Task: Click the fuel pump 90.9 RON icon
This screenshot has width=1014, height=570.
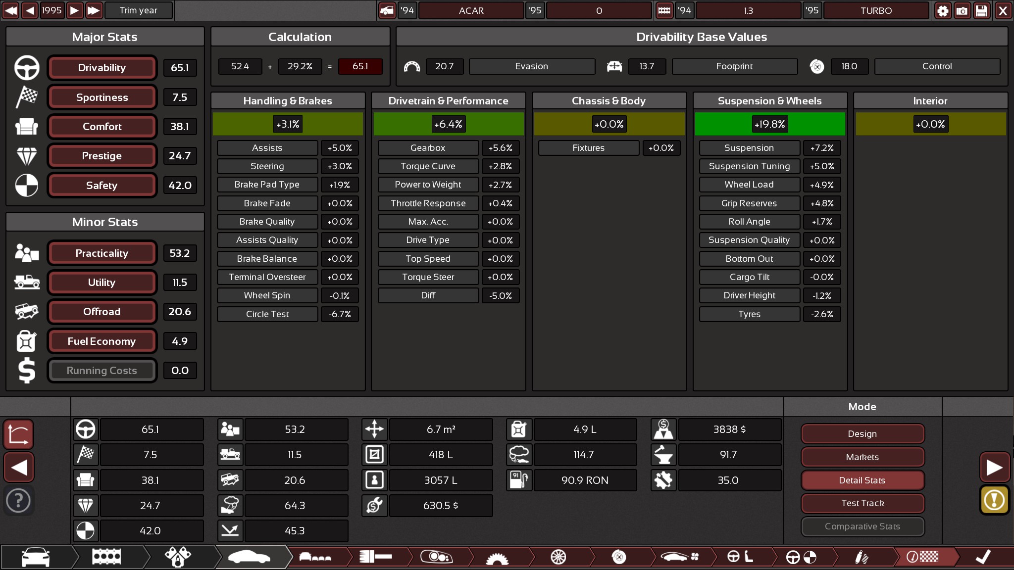Action: (x=519, y=480)
